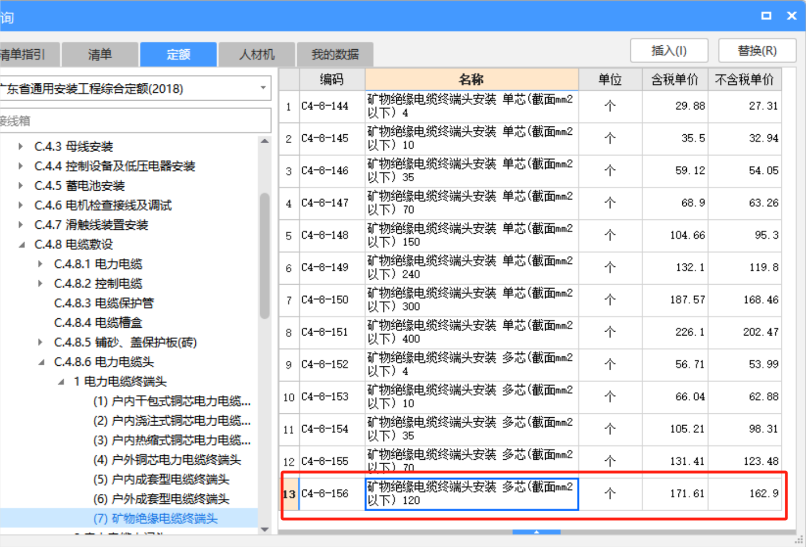Select code cell C4-8-145
The width and height of the screenshot is (806, 547).
tap(332, 139)
